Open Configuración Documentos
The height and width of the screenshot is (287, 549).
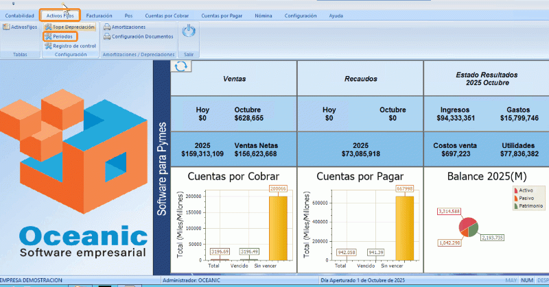click(x=106, y=36)
